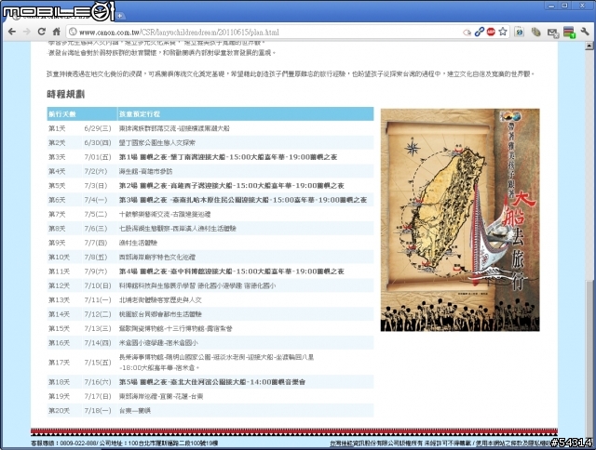Viewport: 596px width, 450px height.
Task: Click the date 7/15(五) in the schedule
Action: click(x=98, y=363)
